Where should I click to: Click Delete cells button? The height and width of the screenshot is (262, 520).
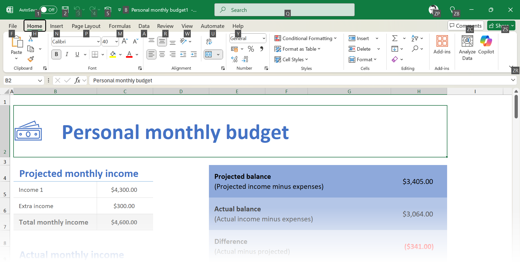[360, 49]
